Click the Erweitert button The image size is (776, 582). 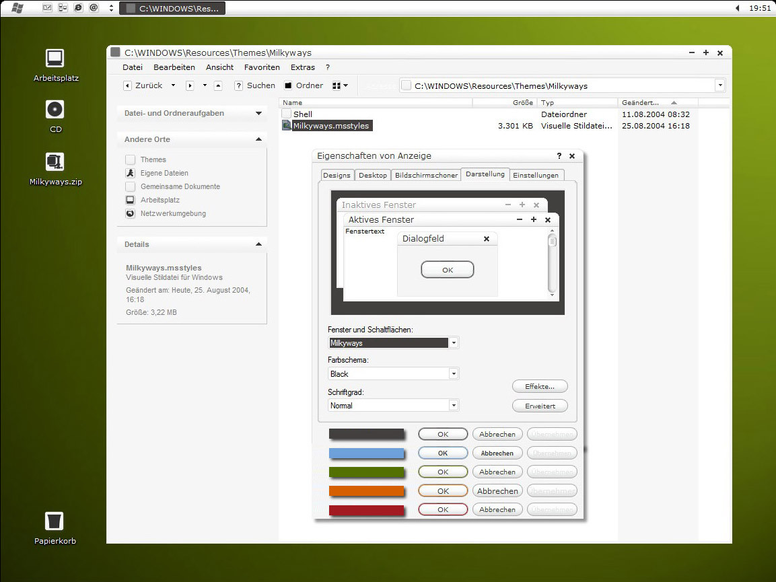click(x=540, y=406)
